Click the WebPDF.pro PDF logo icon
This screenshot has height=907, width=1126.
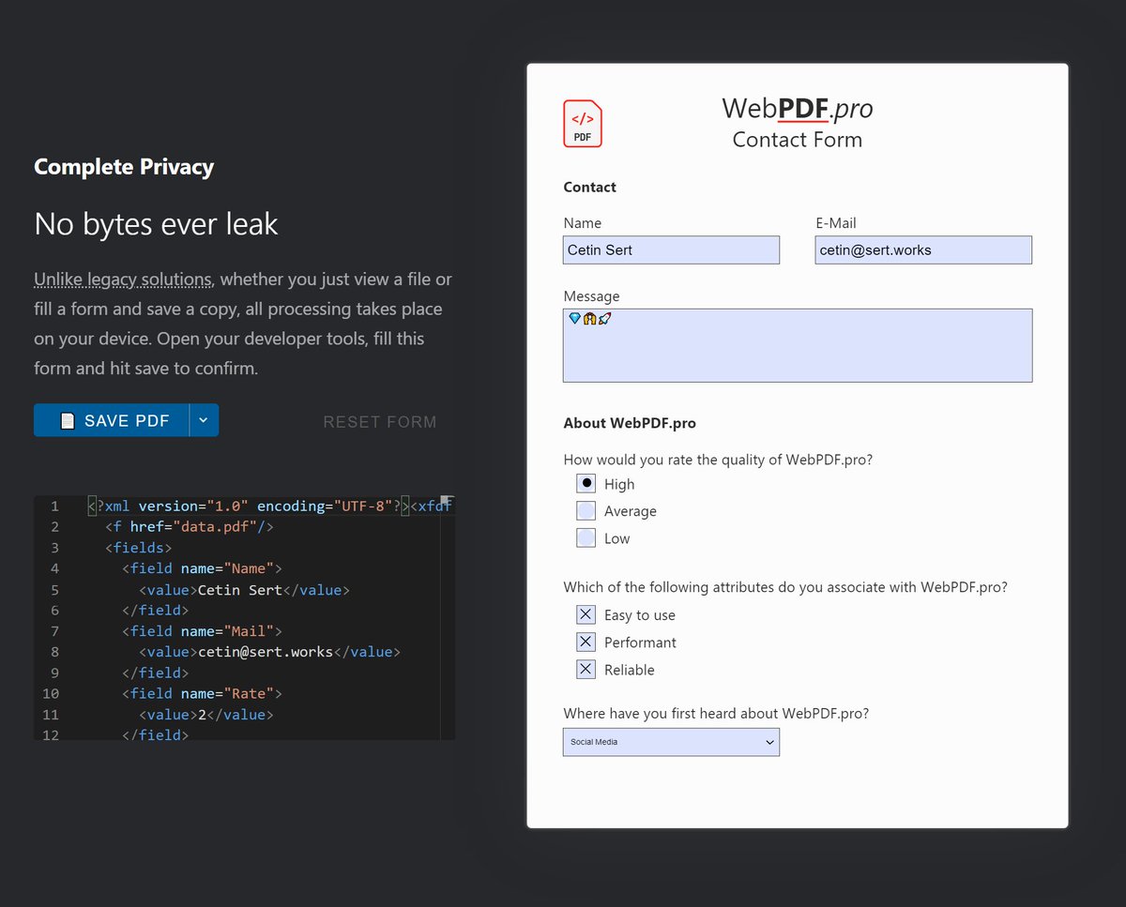pyautogui.click(x=582, y=124)
